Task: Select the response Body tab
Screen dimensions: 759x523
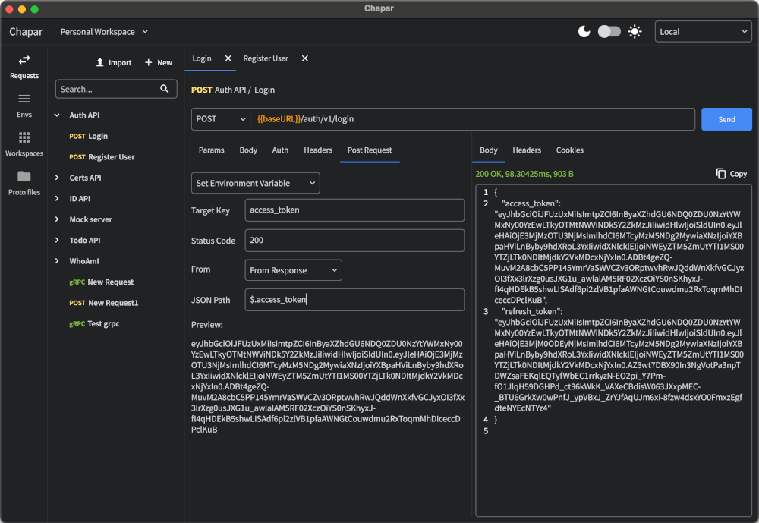Action: tap(489, 150)
